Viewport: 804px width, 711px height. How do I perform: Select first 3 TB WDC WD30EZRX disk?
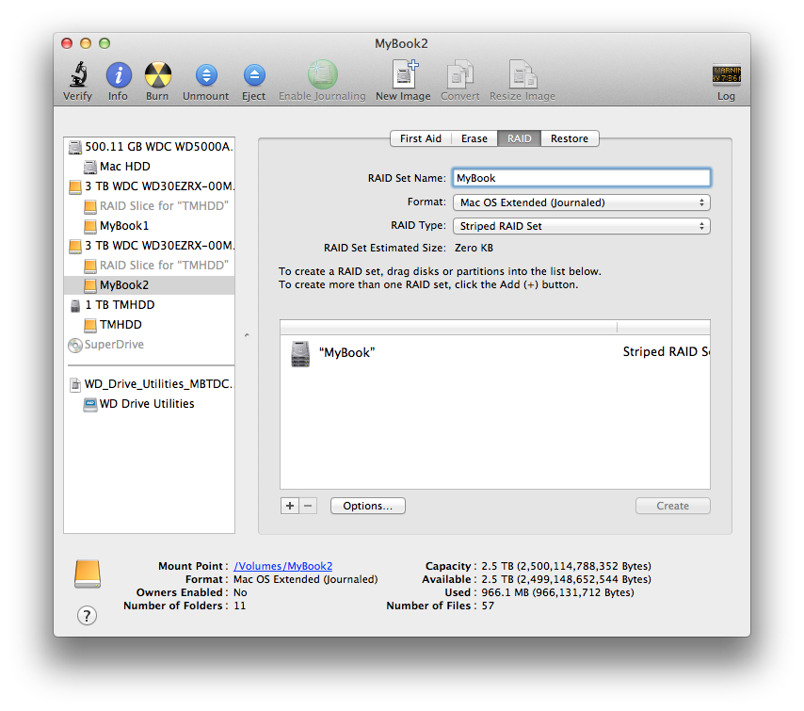150,186
